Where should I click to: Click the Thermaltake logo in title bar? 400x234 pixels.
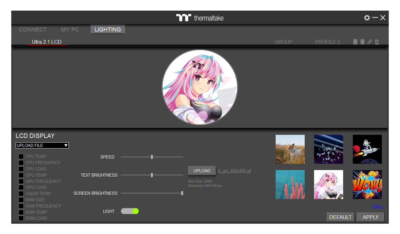click(200, 18)
